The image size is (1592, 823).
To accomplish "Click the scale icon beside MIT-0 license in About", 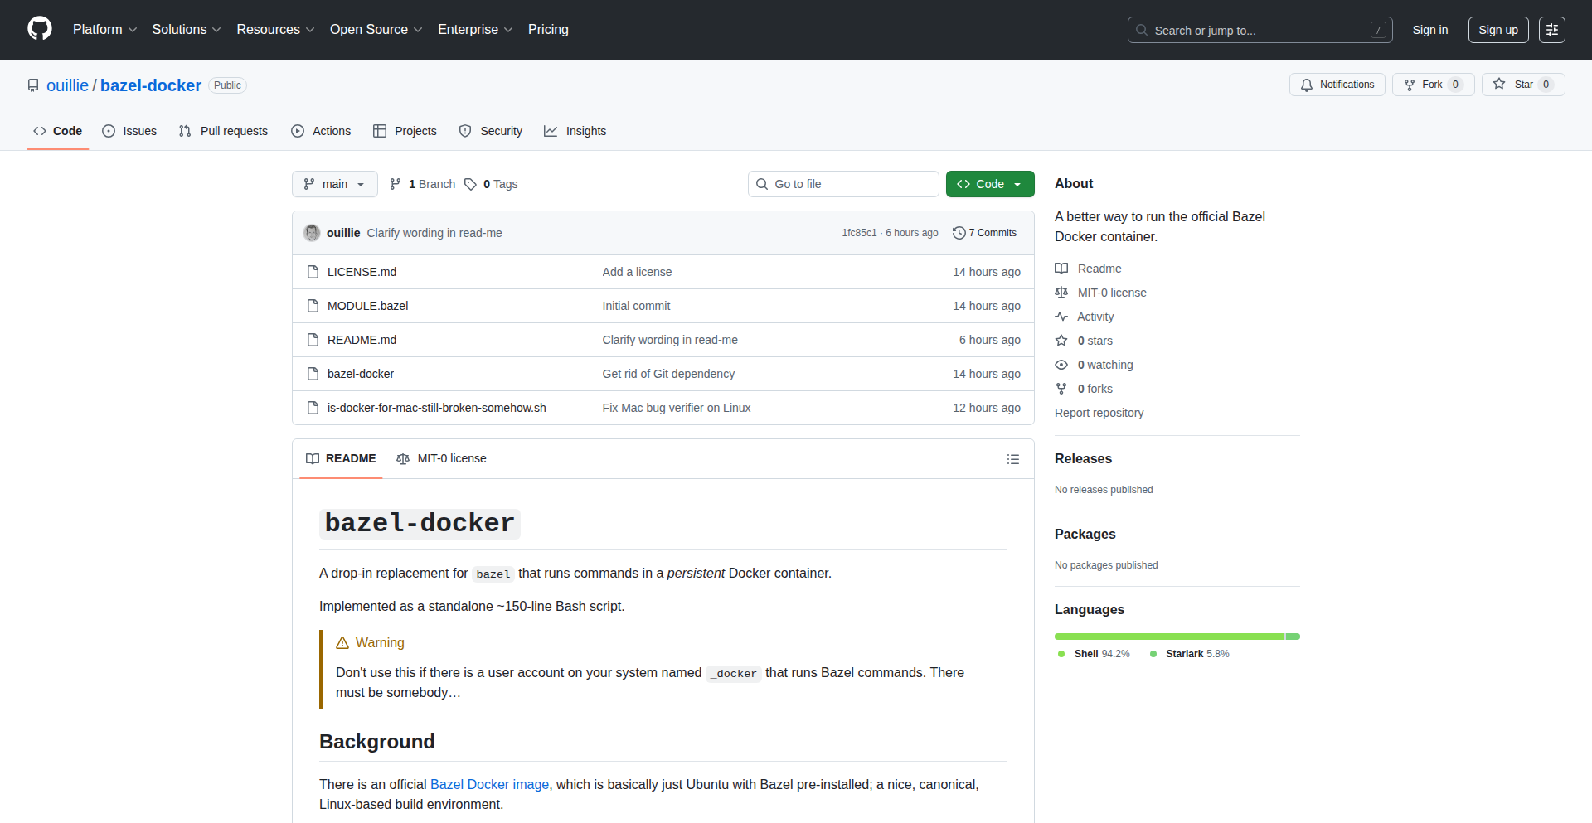I will (x=1061, y=293).
